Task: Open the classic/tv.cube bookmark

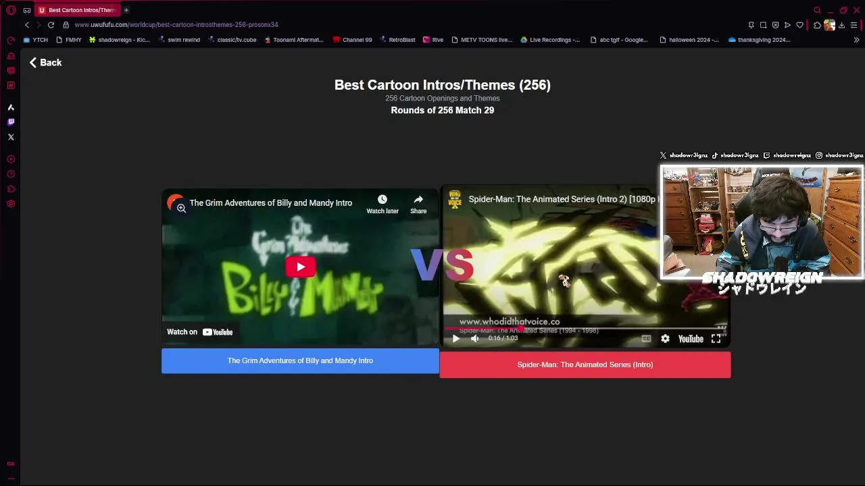Action: [232, 40]
